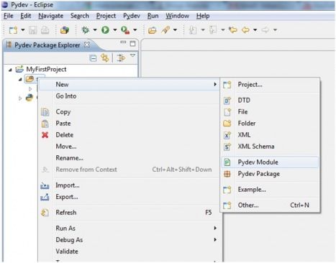The width and height of the screenshot is (336, 263).
Task: Click the Debug bug icon
Action: tap(85, 30)
